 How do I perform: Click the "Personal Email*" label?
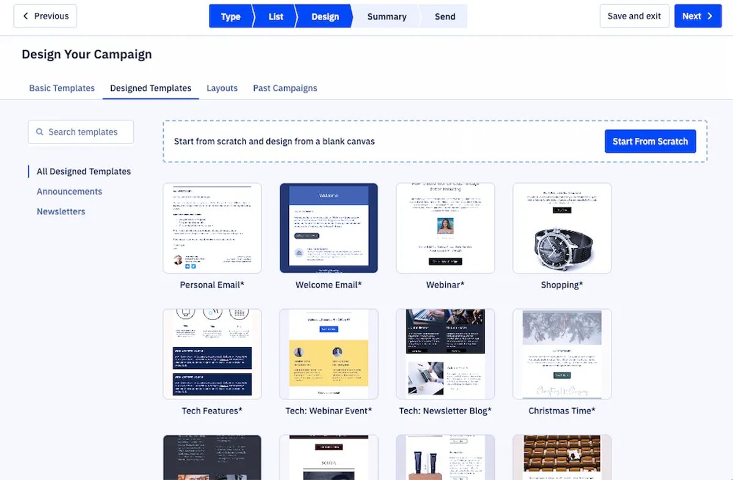[x=212, y=285]
